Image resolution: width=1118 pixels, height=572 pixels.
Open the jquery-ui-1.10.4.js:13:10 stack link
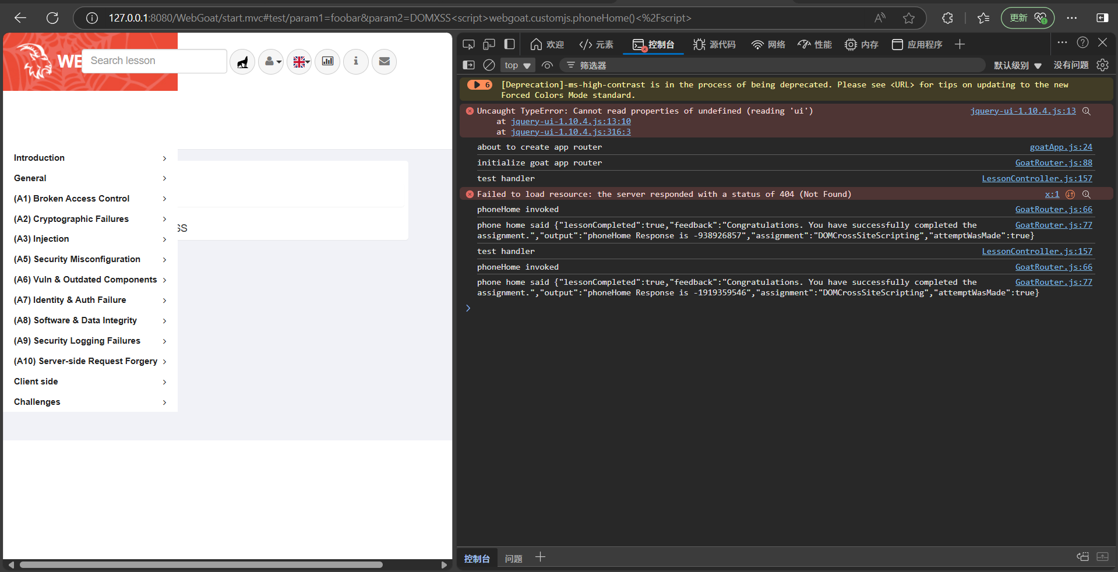pyautogui.click(x=571, y=122)
